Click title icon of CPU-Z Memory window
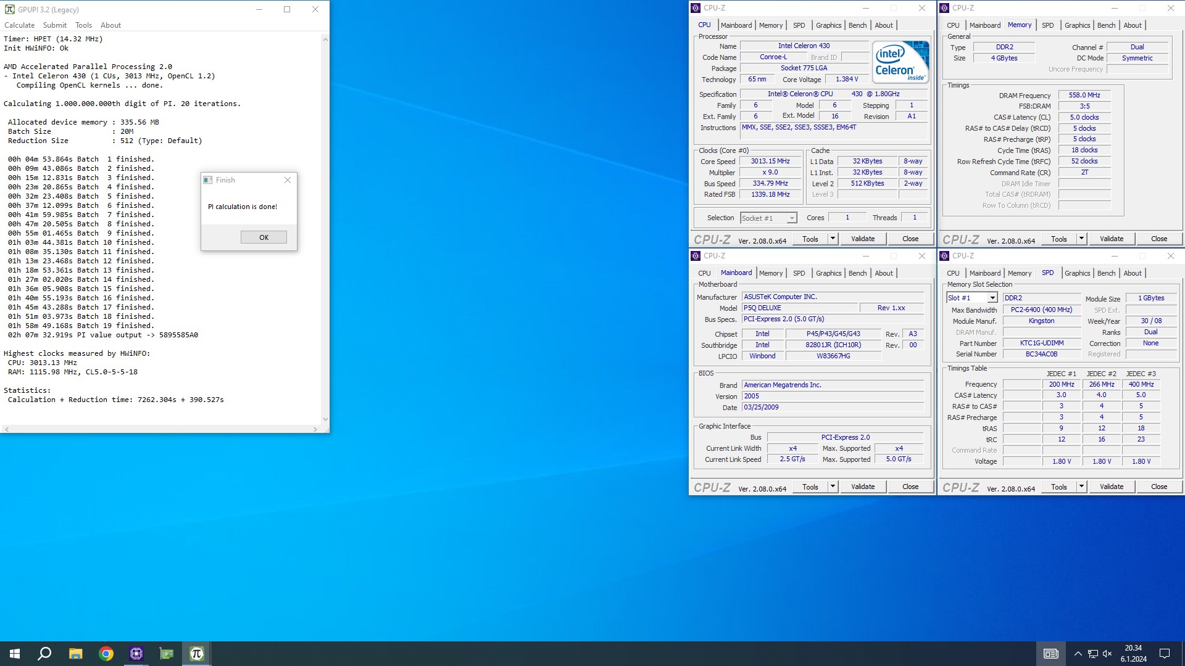Viewport: 1185px width, 666px height. click(944, 8)
